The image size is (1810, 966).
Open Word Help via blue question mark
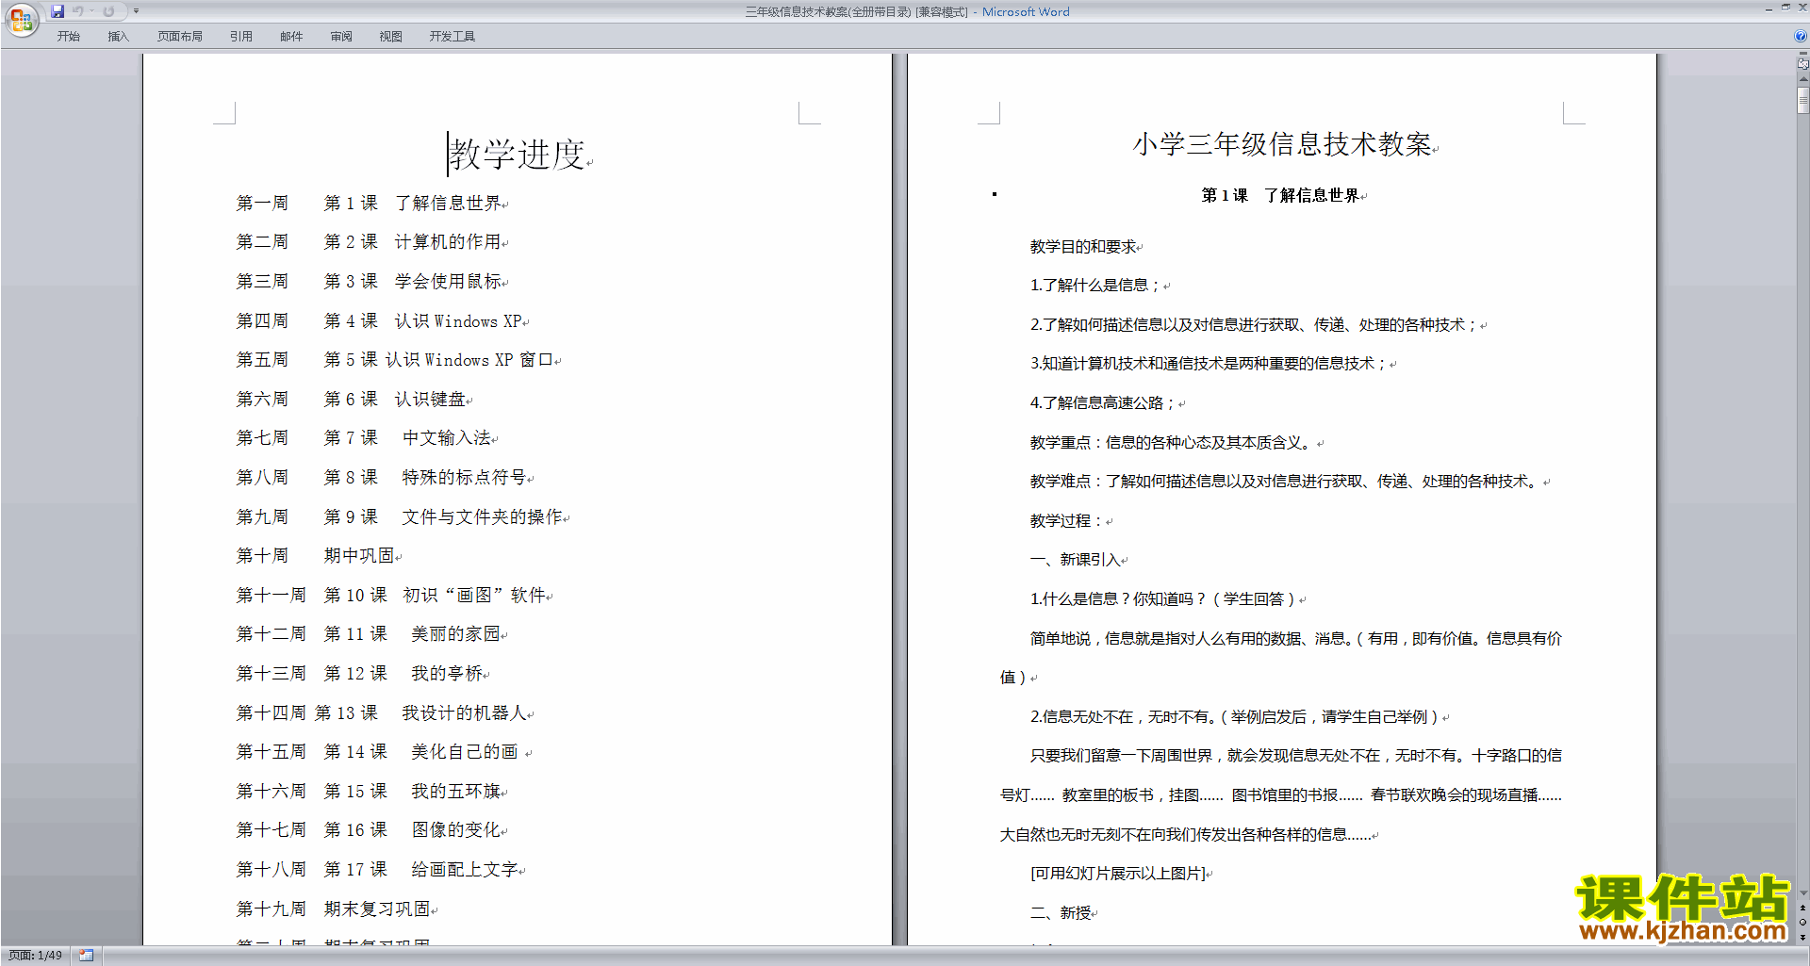click(1801, 37)
